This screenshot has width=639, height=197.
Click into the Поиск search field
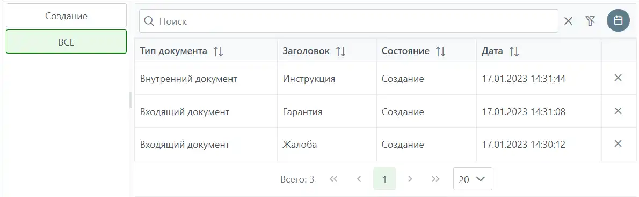point(349,21)
